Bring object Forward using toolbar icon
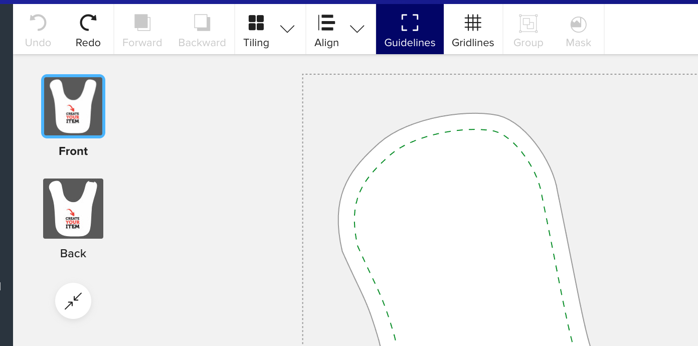 pos(142,23)
